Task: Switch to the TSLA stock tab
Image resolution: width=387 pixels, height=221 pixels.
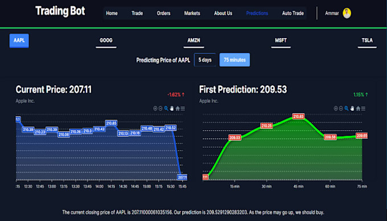Action: click(367, 40)
